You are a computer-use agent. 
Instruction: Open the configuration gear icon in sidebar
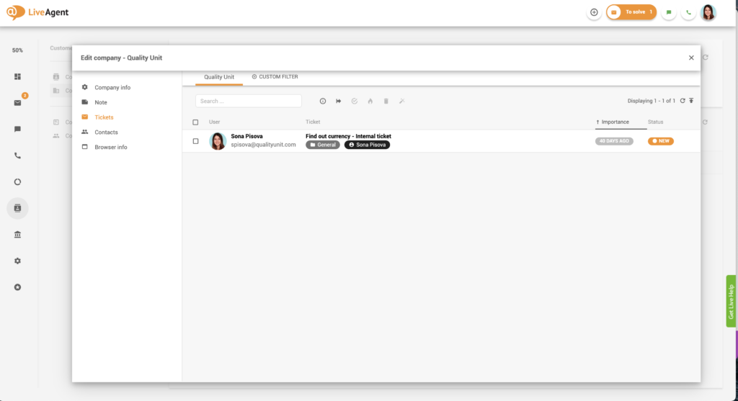tap(17, 261)
